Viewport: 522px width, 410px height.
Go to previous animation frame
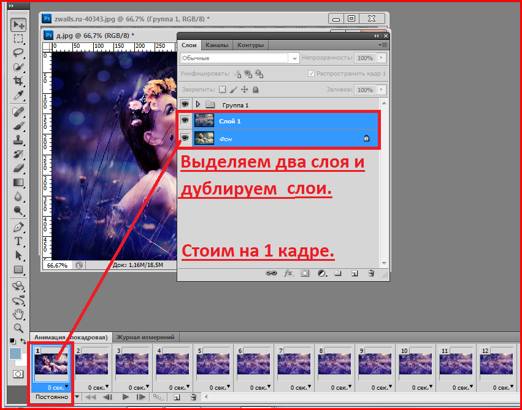coord(107,396)
